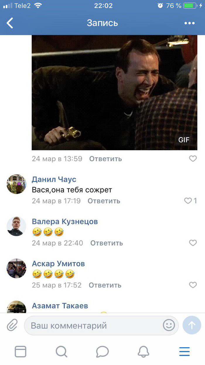
Task: Open the hamburger menu tab
Action: click(184, 351)
